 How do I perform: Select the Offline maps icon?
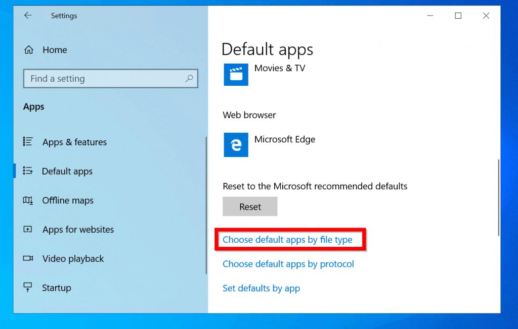click(x=29, y=200)
